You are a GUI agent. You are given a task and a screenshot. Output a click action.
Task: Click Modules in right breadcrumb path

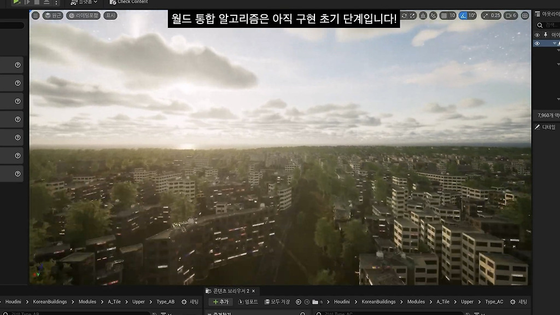click(x=416, y=302)
